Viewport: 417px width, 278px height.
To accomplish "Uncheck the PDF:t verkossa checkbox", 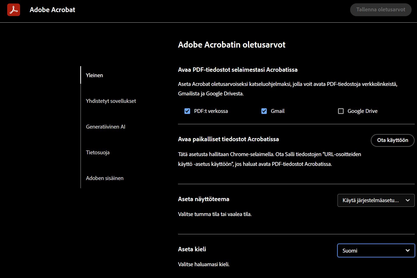I will 187,111.
